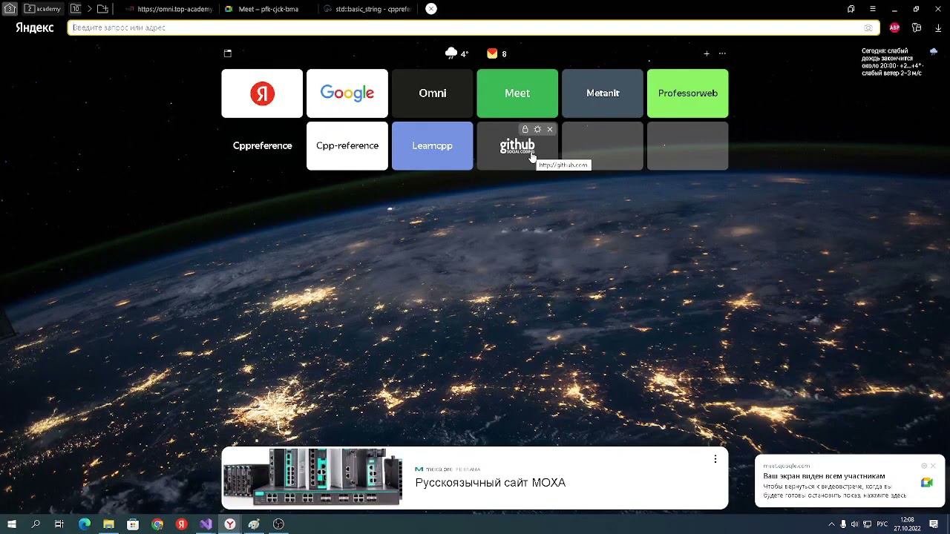
Task: Open the green Meet tile
Action: tap(517, 93)
